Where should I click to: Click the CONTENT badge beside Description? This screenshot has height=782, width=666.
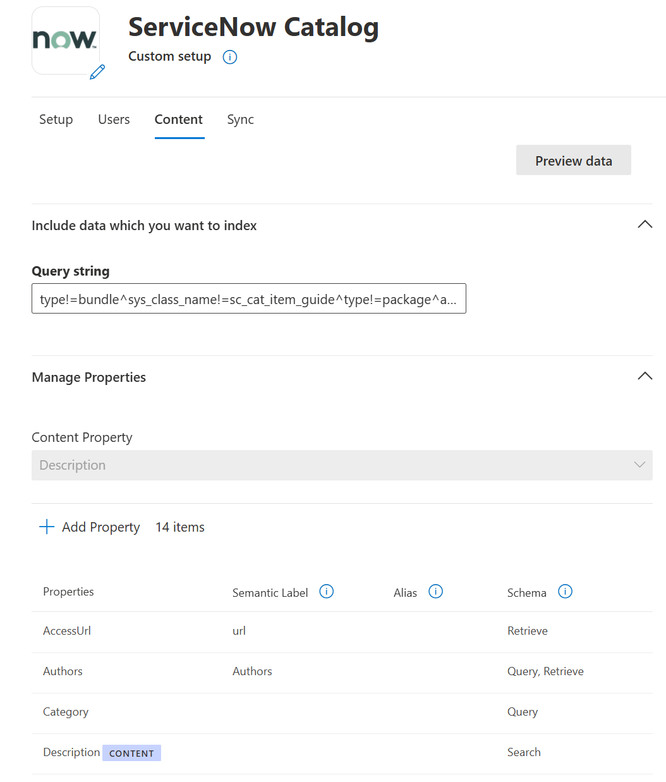131,753
